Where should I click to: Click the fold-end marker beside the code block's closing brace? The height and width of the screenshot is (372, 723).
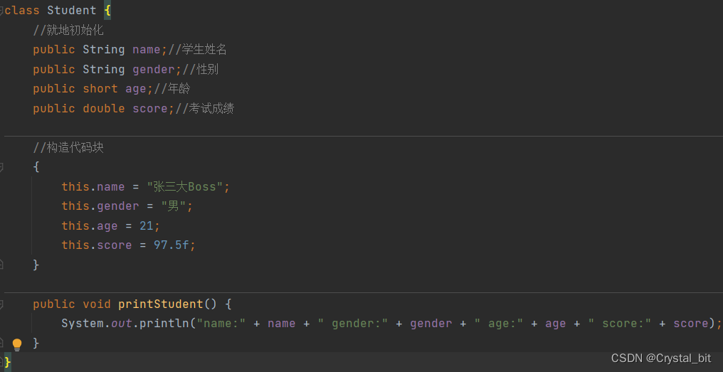pos(1,265)
